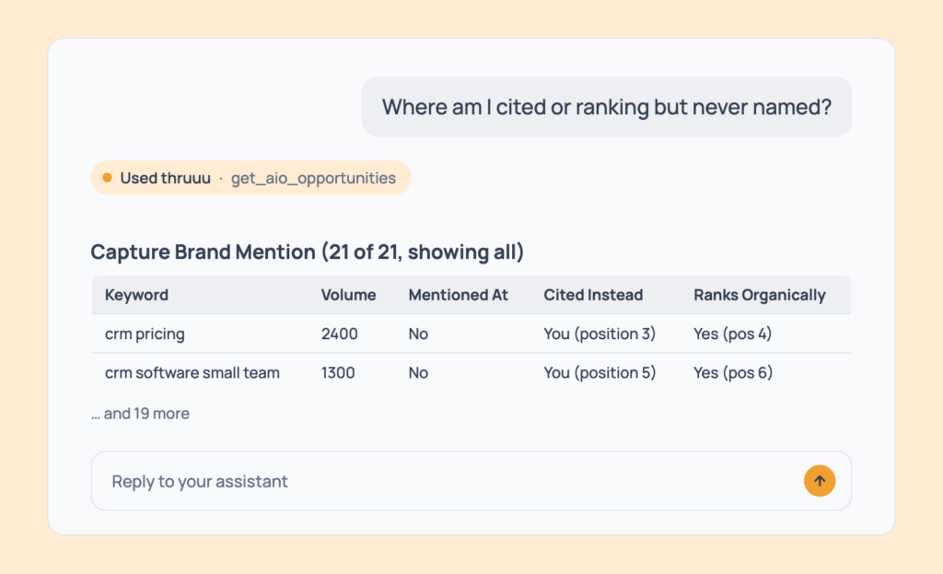The width and height of the screenshot is (943, 574).
Task: Click the 'Keyword' column header
Action: 136,295
